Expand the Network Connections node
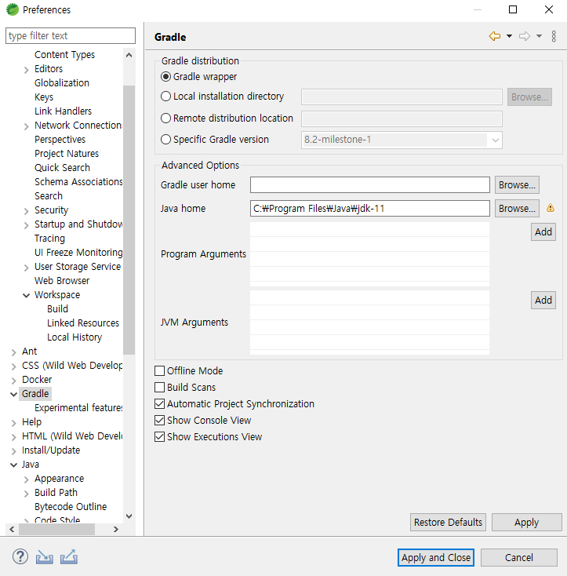 point(26,126)
